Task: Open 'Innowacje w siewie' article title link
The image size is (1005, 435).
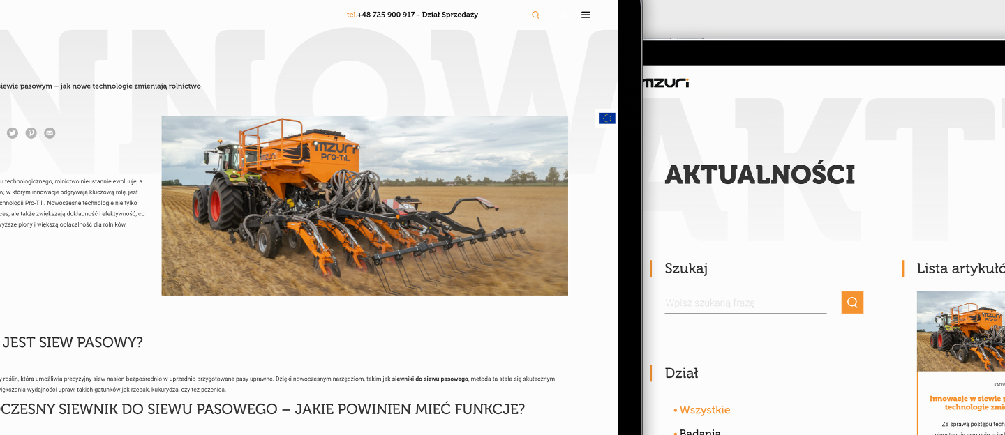Action: pos(967,402)
